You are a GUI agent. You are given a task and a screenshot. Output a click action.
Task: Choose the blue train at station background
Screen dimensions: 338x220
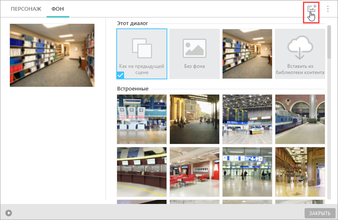point(300,119)
